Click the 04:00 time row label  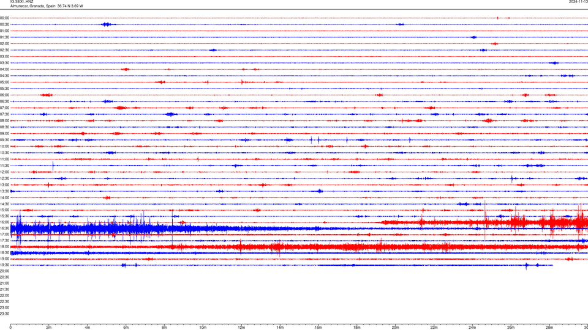pos(4,69)
